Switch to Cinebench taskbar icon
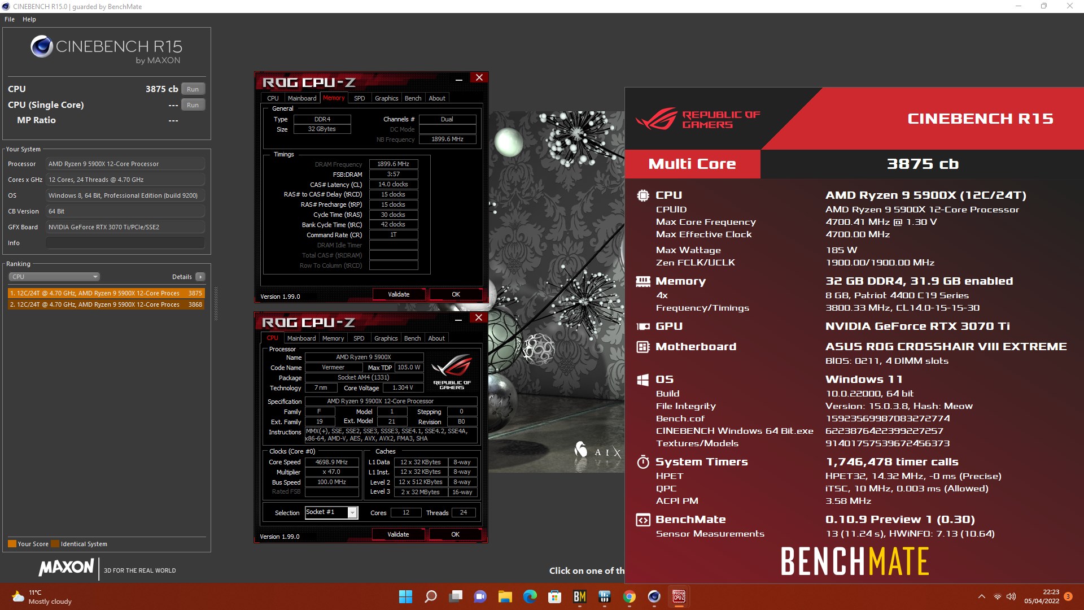Image resolution: width=1084 pixels, height=610 pixels. point(654,596)
